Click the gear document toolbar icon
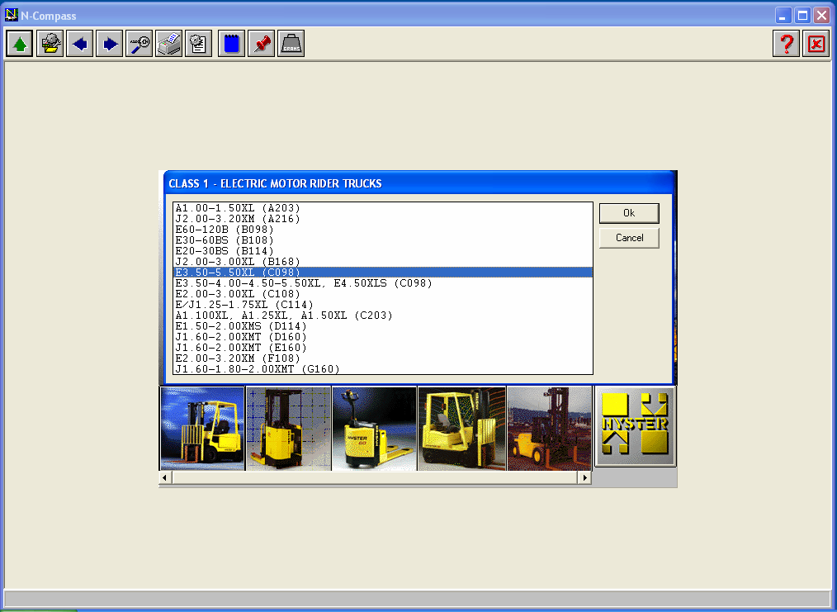Screen dimensions: 837x612 (199, 43)
